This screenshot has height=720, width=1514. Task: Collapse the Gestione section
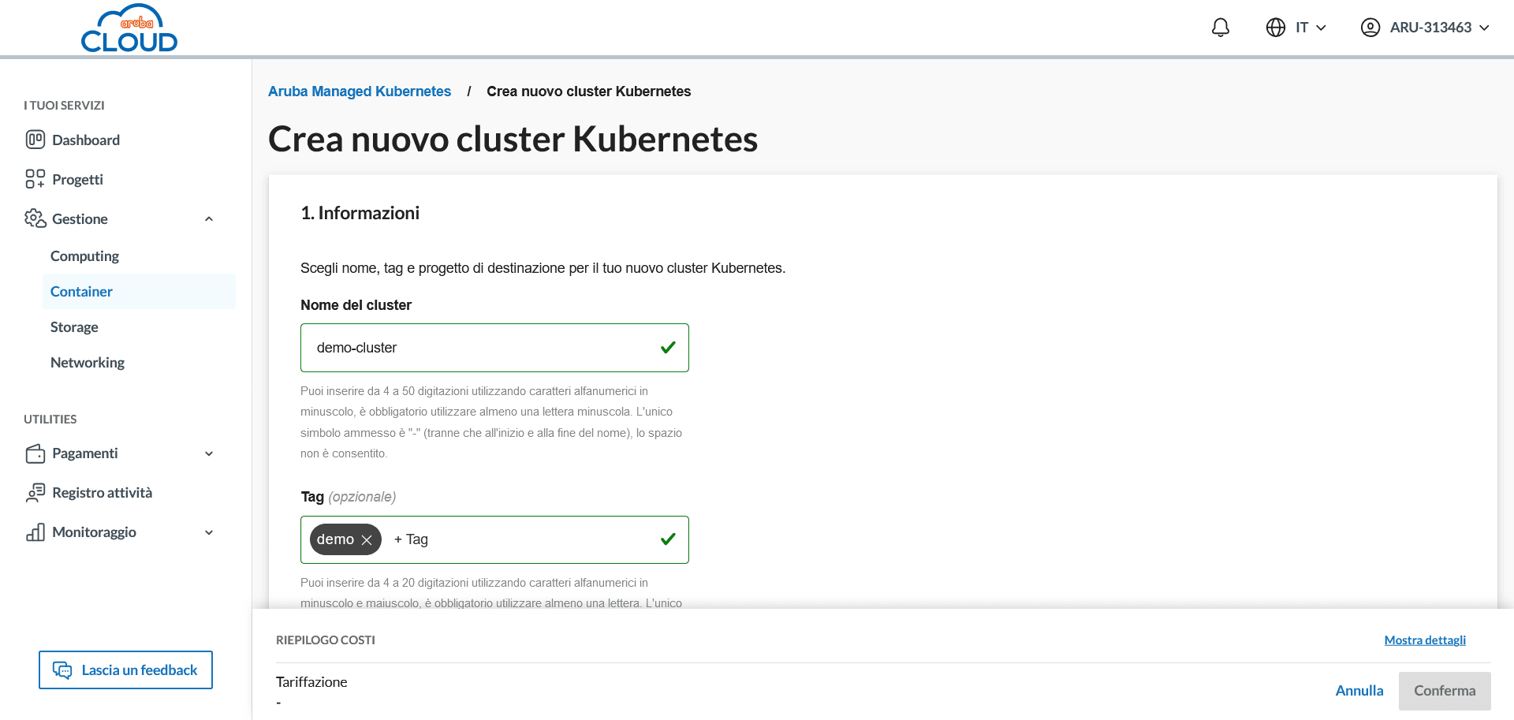(x=209, y=219)
